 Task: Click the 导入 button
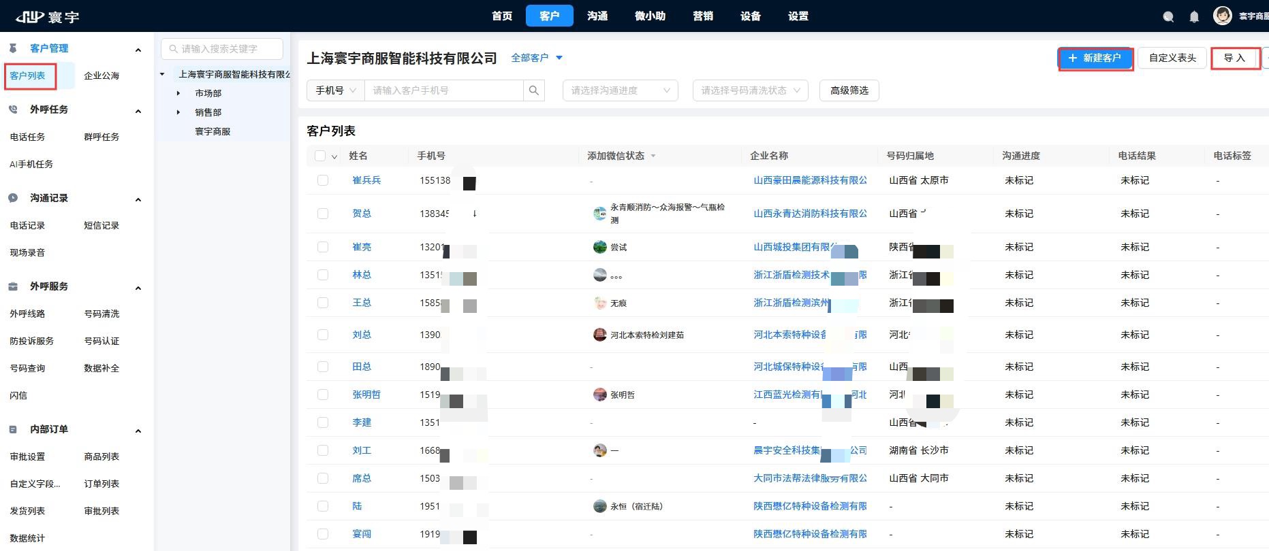[x=1234, y=59]
